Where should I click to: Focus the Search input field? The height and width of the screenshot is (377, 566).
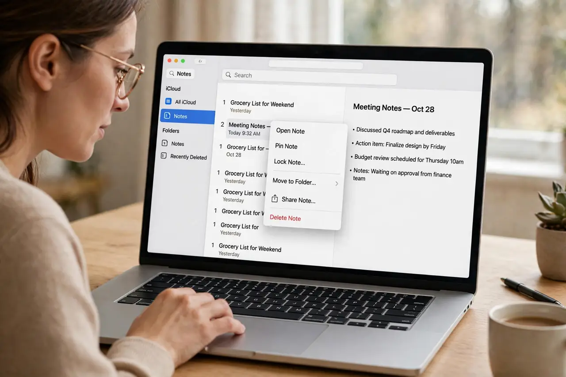(x=309, y=77)
